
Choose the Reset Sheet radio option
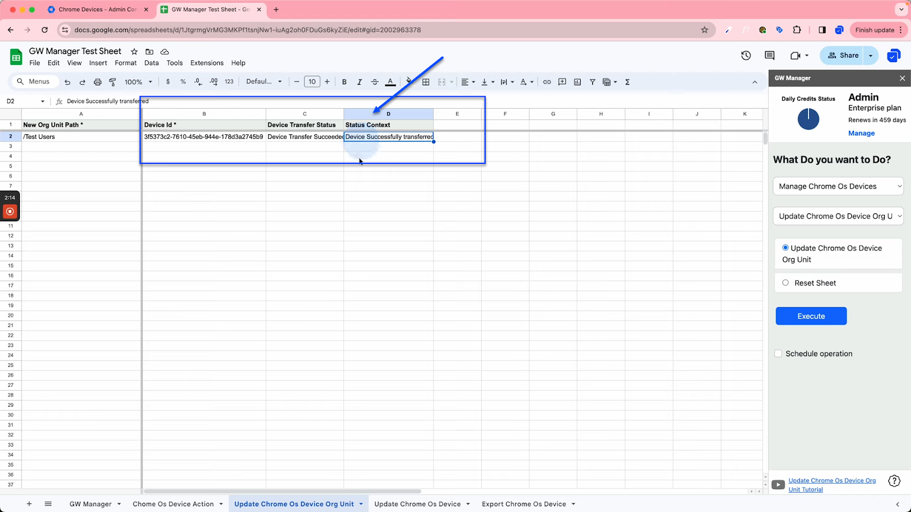click(786, 282)
